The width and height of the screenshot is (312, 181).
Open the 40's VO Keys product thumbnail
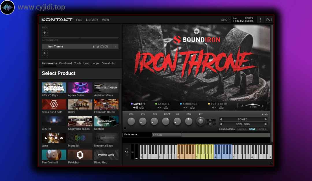tap(54, 88)
